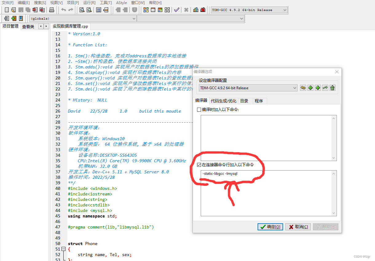Click the green plus icon to add compiler set
Screen dimensions: 375x261
tap(310, 88)
